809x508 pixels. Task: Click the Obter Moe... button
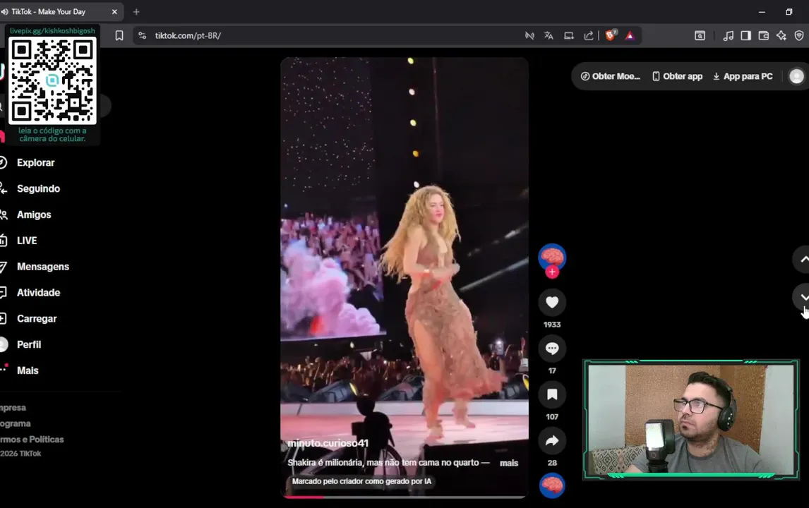point(611,76)
